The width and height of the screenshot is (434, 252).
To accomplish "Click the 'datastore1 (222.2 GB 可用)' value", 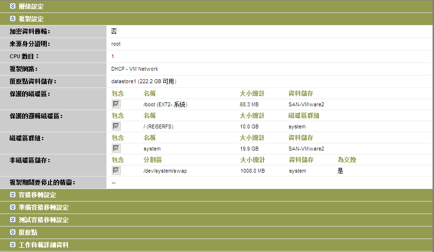I will pyautogui.click(x=144, y=81).
